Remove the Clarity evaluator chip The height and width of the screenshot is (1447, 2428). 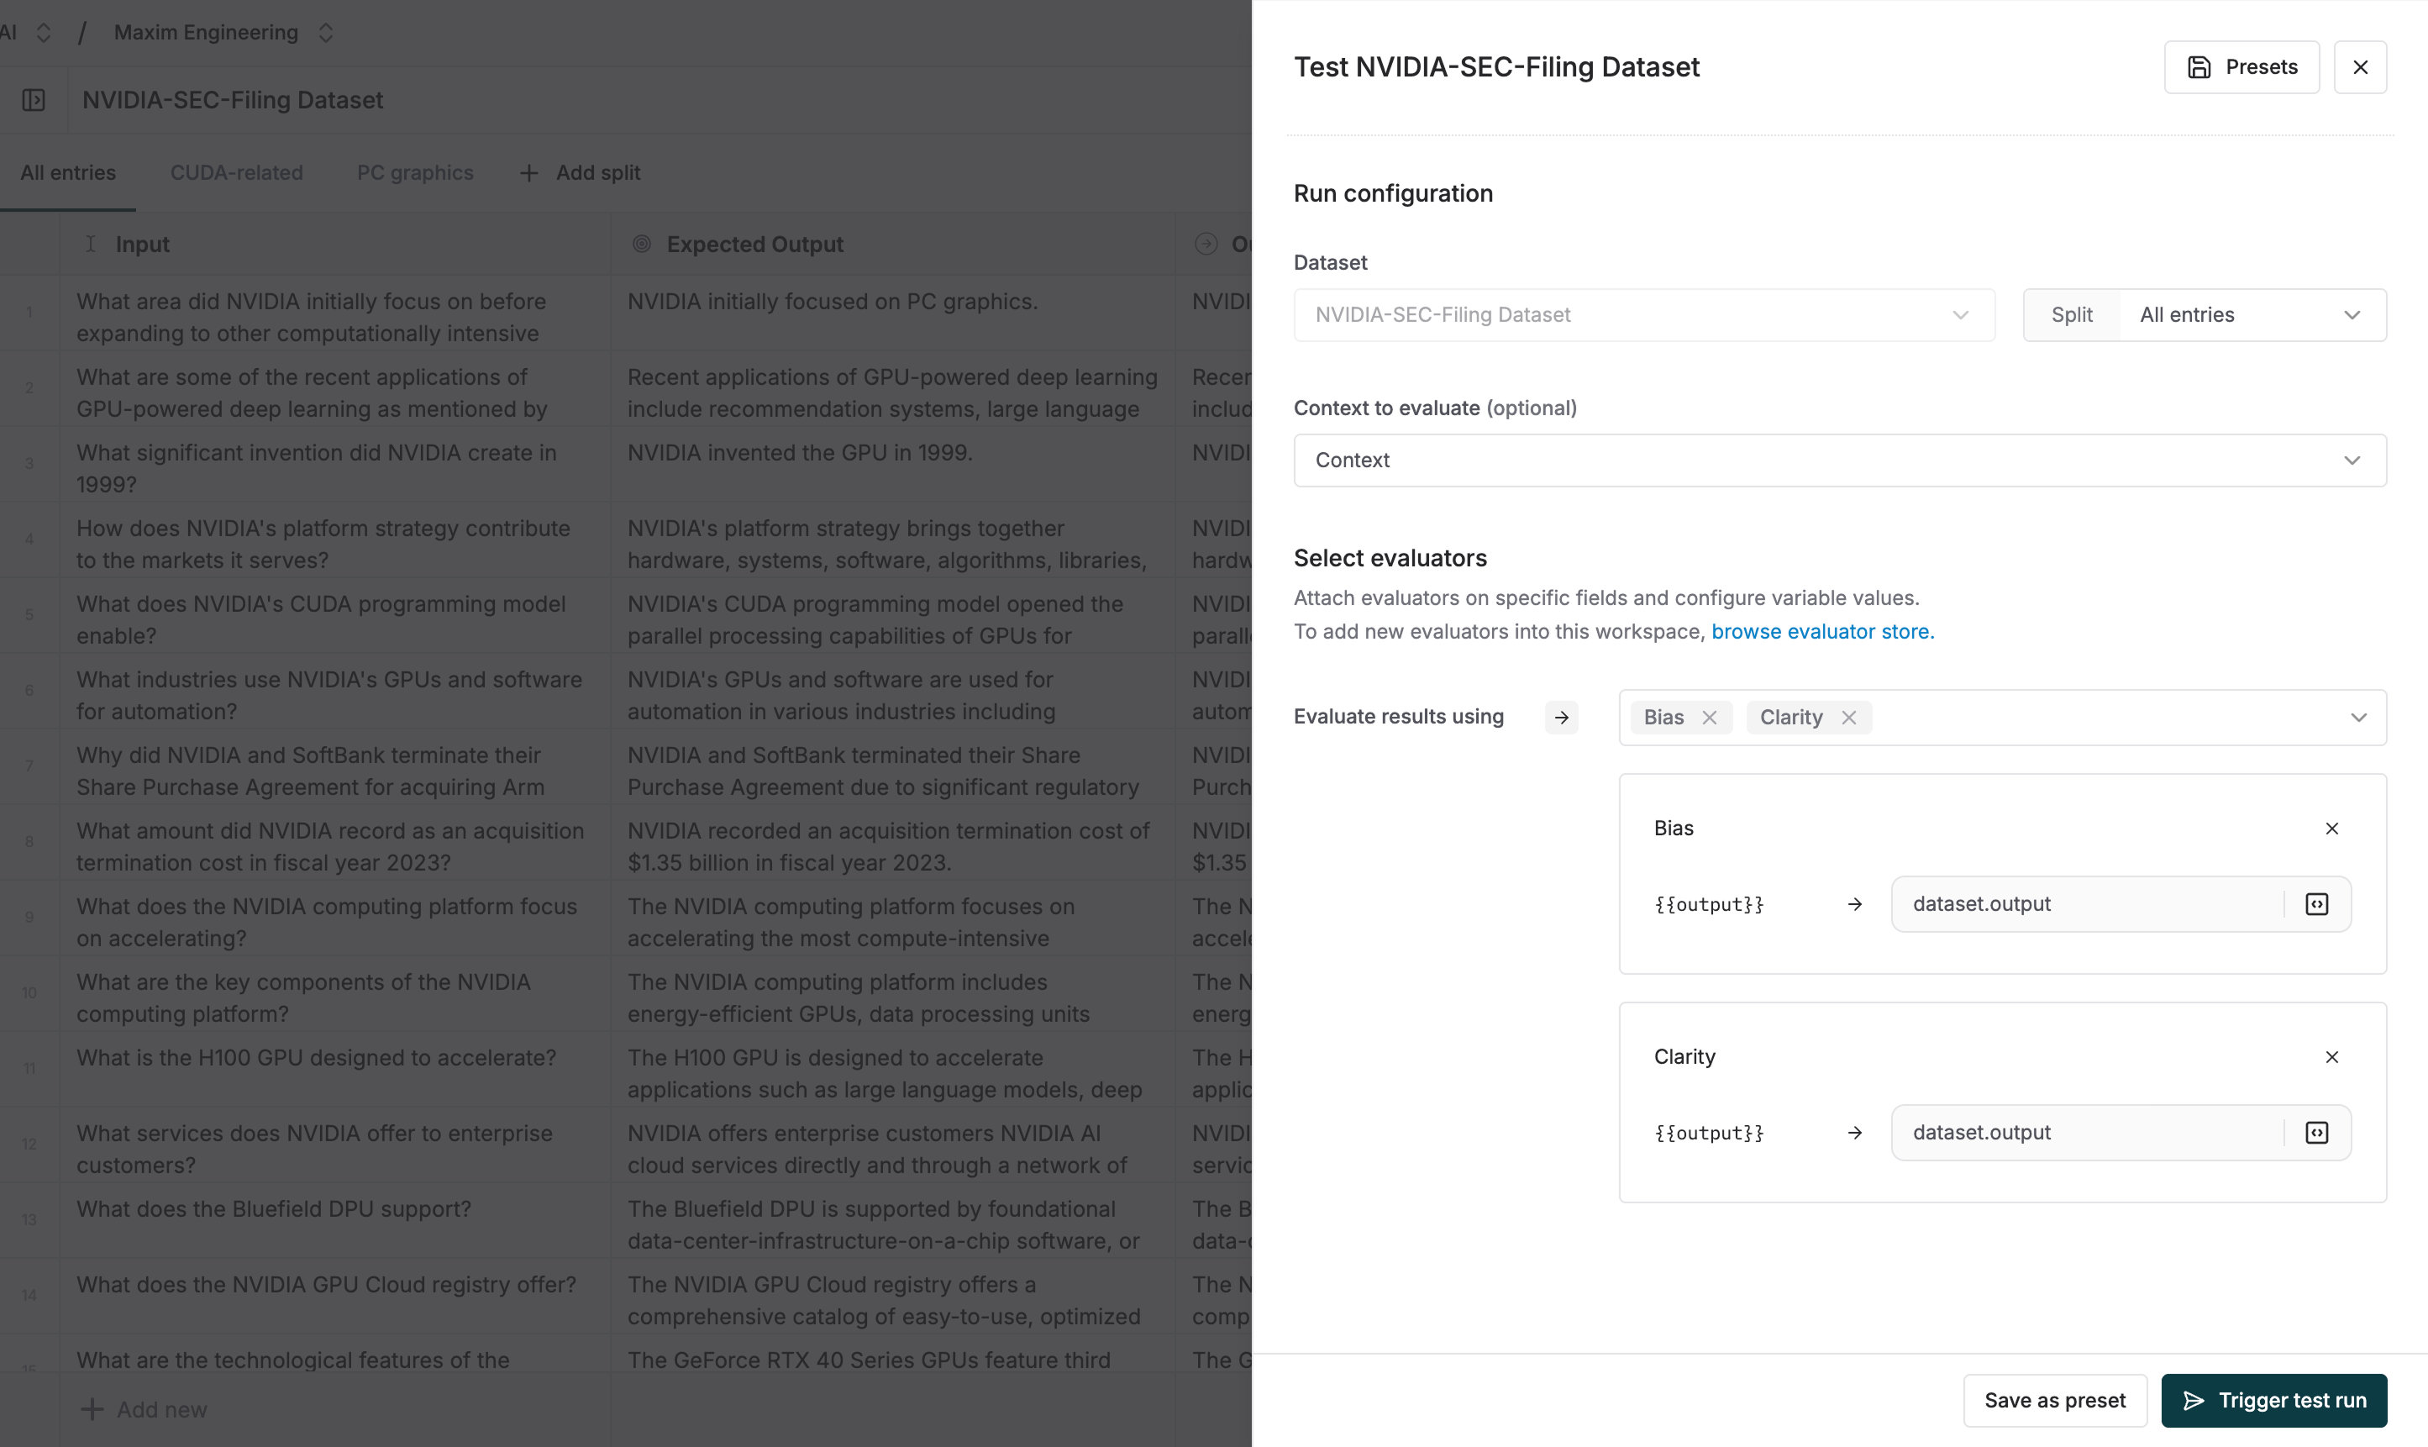pos(1849,717)
